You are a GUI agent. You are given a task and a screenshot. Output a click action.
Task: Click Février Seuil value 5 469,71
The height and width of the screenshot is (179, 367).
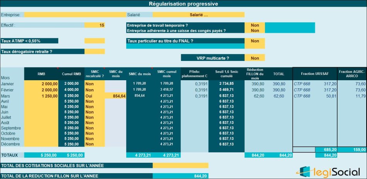pos(226,90)
